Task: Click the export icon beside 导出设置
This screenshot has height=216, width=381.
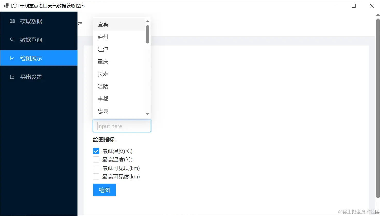Action: pos(12,77)
